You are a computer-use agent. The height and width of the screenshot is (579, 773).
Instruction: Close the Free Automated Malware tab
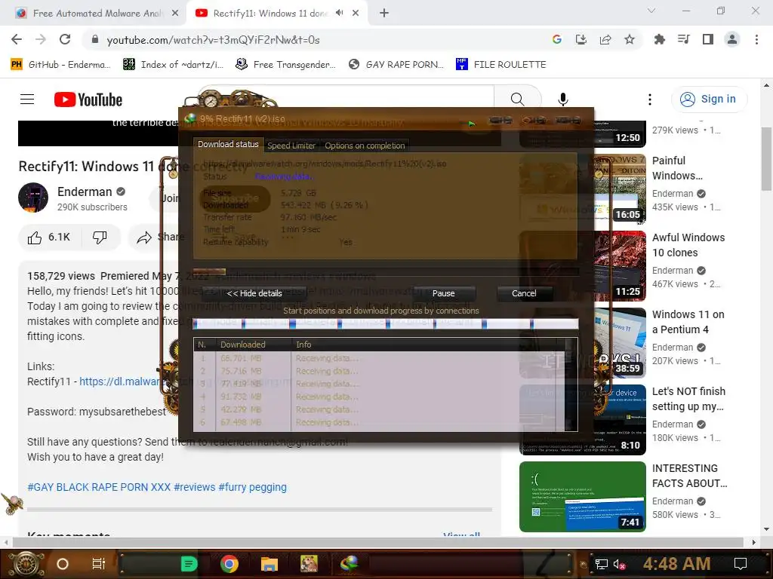175,14
